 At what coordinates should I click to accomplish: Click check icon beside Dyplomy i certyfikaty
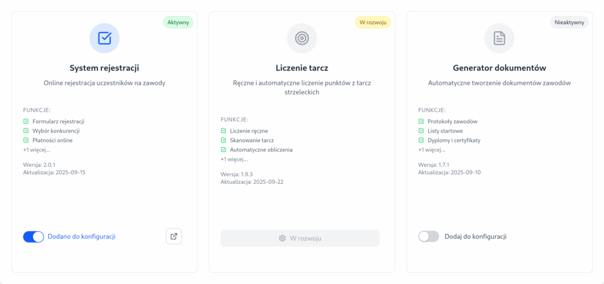tap(421, 140)
